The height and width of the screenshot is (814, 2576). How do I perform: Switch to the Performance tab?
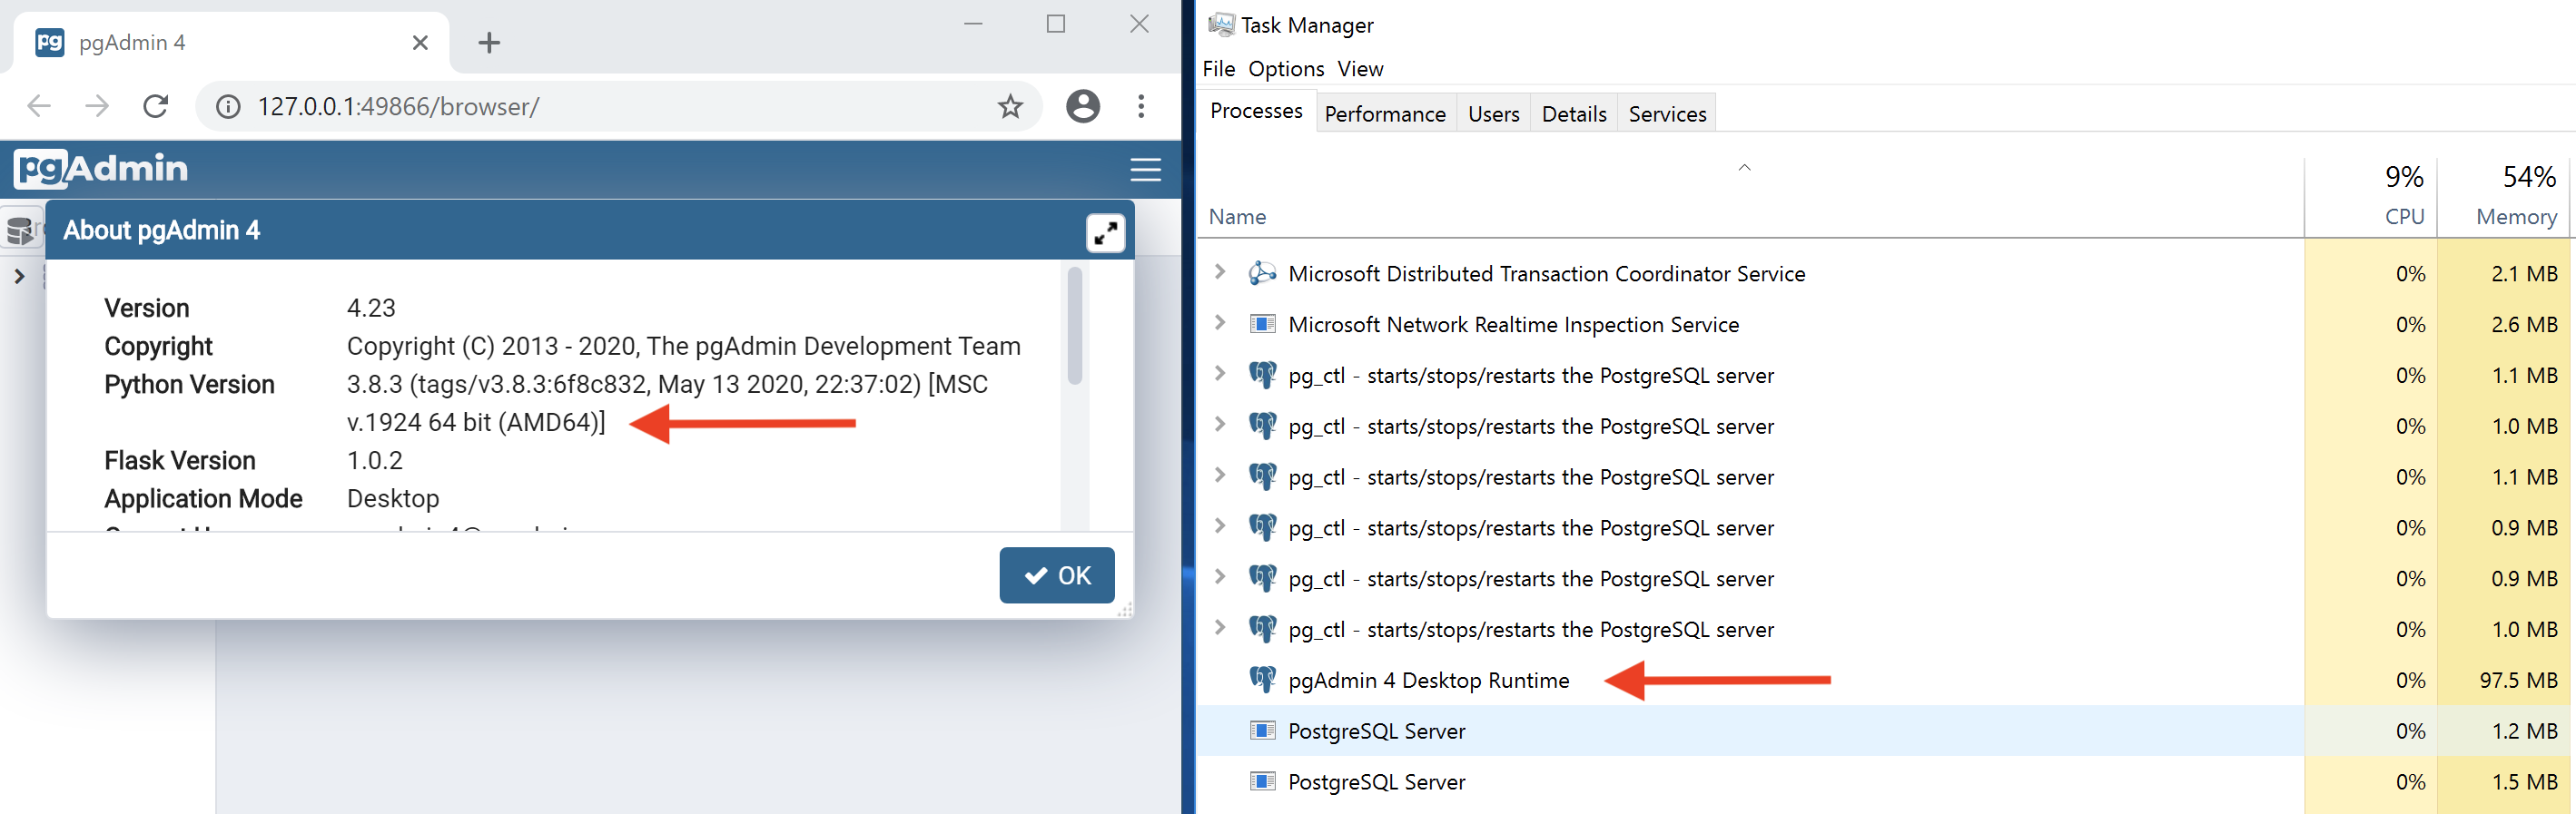pyautogui.click(x=1384, y=114)
